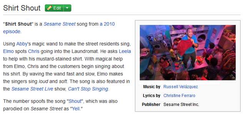Image resolution: width=246 pixels, height=138 pixels.
Task: Click the italic word 'soft'
Action: [x=63, y=81]
